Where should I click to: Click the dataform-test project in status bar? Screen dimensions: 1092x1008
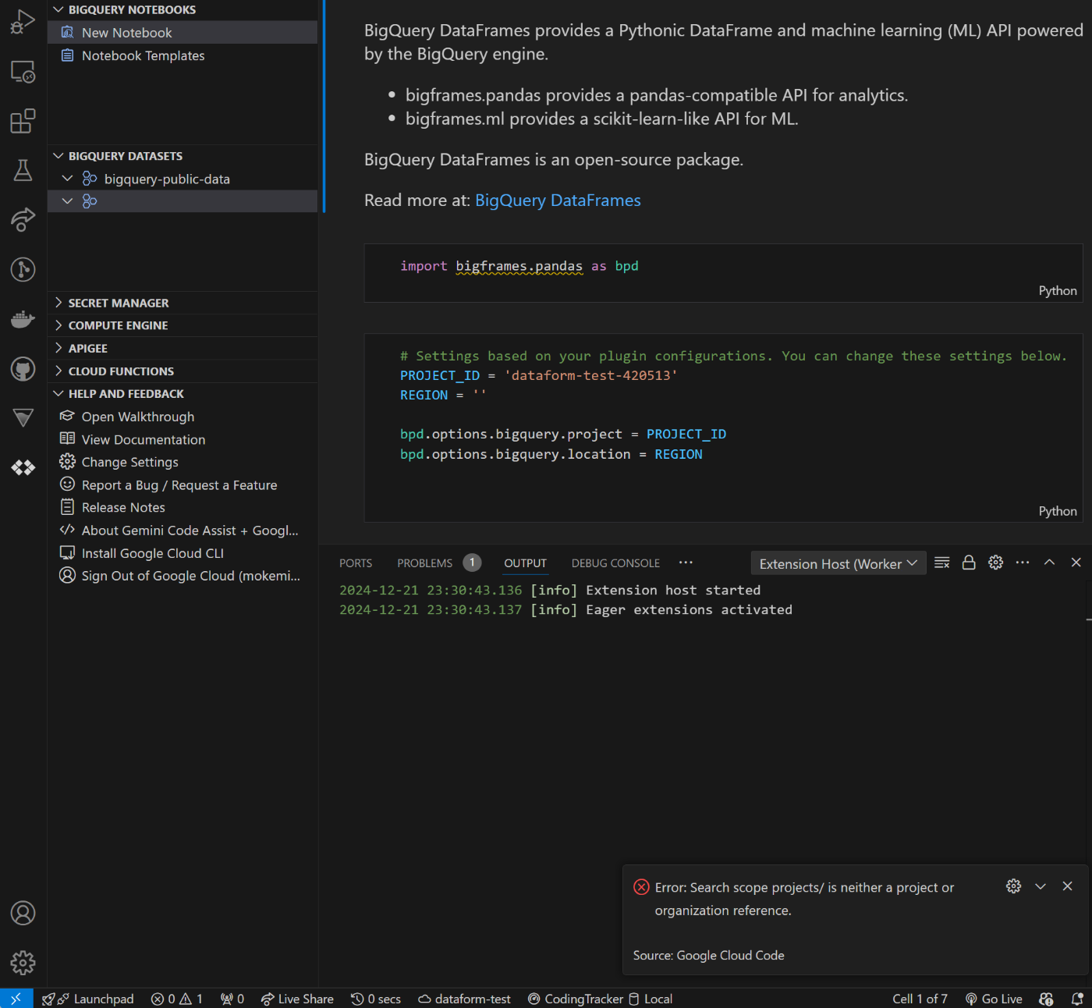pos(464,999)
